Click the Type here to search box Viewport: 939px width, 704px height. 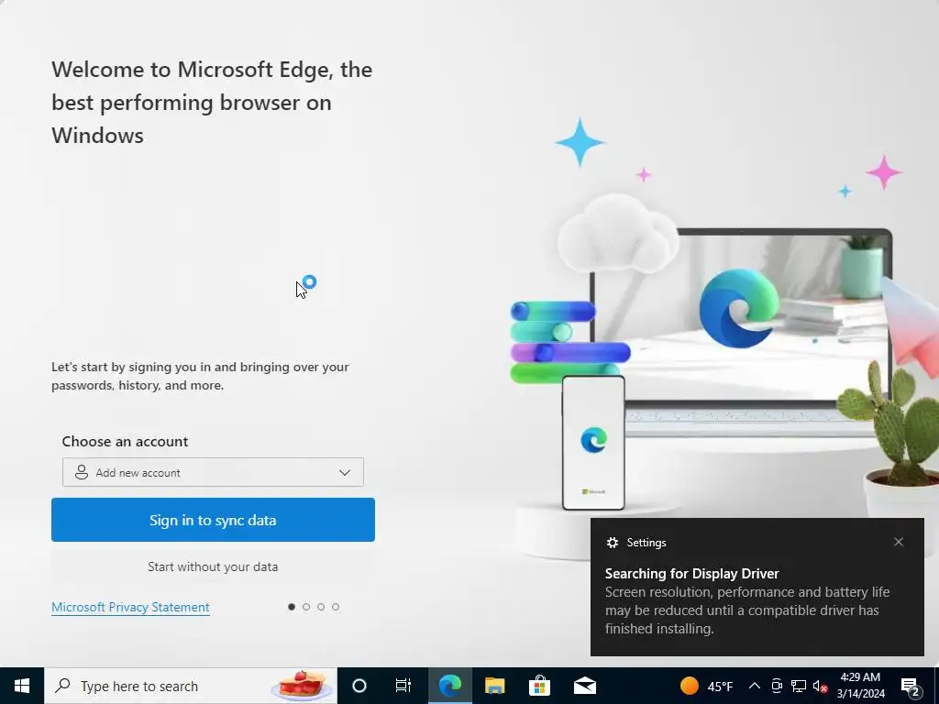(191, 686)
